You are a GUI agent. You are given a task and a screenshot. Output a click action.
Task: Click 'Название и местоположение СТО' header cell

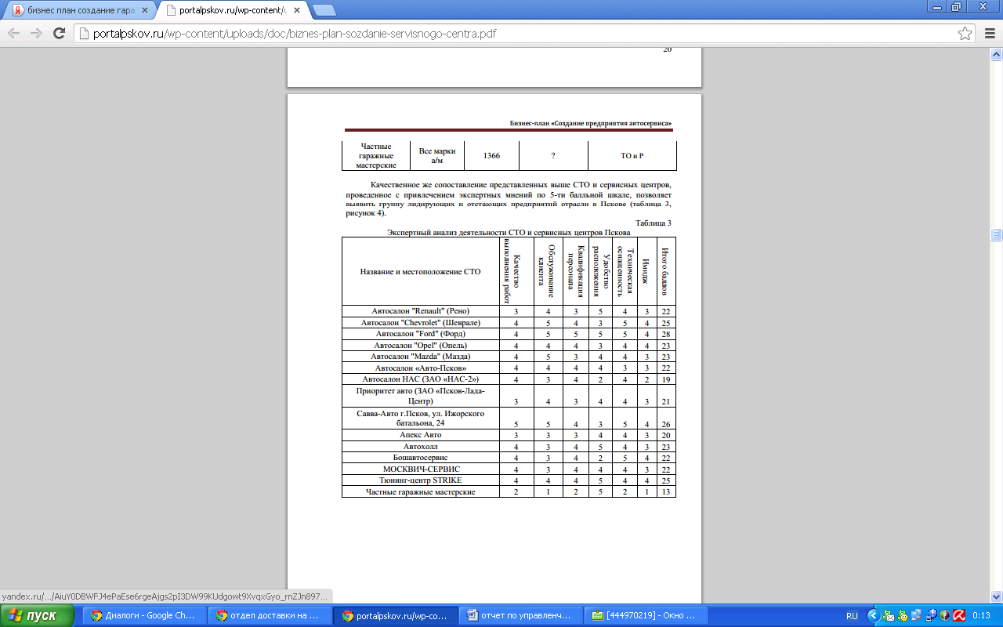[420, 271]
